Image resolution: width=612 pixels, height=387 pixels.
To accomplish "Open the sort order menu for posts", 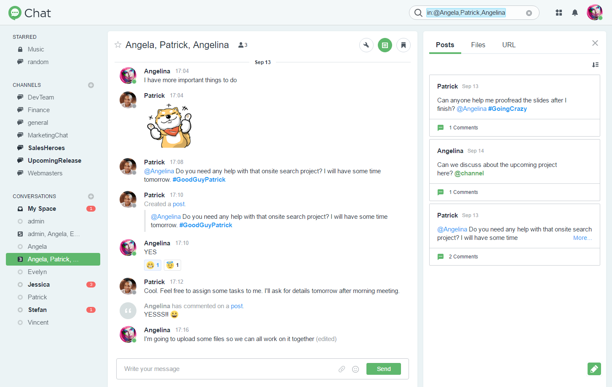I will [595, 64].
